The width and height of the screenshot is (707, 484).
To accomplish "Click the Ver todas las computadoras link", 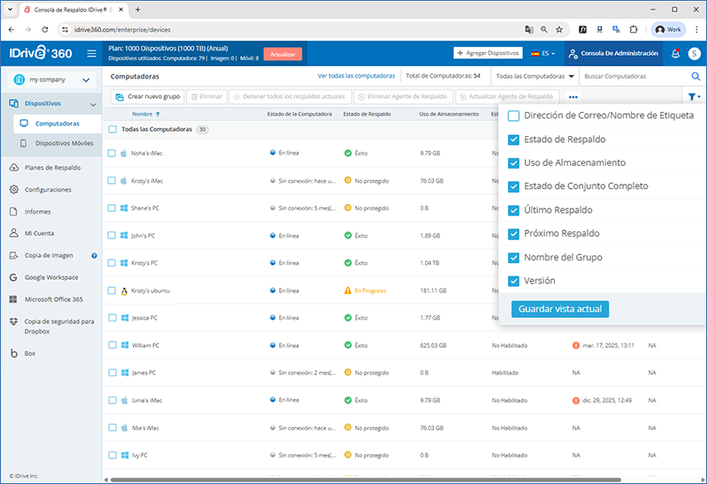I will point(356,77).
